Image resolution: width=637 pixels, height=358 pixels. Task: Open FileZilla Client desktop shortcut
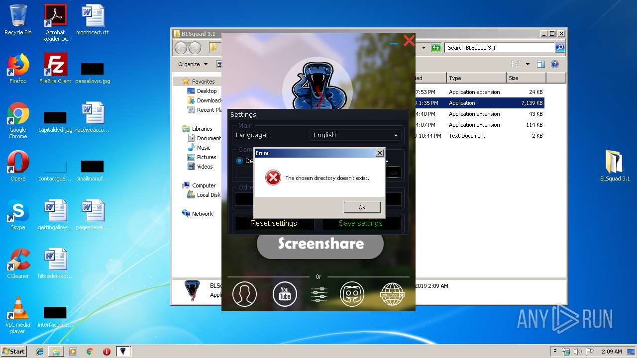coord(55,69)
